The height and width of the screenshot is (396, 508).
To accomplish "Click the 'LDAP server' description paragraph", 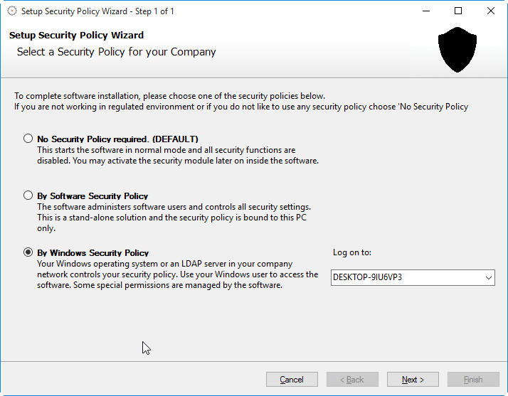I will tap(177, 274).
